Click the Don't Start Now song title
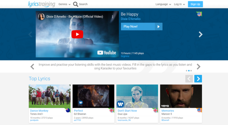Image resolution: width=228 pixels, height=125 pixels. pos(127,111)
